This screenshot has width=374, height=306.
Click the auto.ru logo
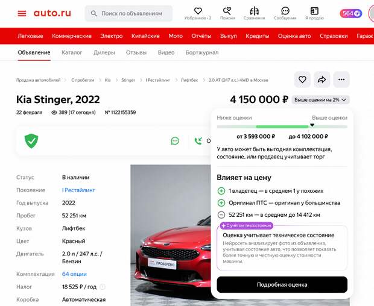click(x=52, y=13)
